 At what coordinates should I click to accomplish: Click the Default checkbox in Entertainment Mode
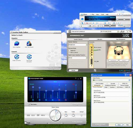pyautogui.click(x=82, y=115)
